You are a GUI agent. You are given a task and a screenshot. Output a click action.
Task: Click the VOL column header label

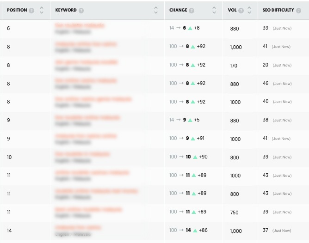click(232, 10)
